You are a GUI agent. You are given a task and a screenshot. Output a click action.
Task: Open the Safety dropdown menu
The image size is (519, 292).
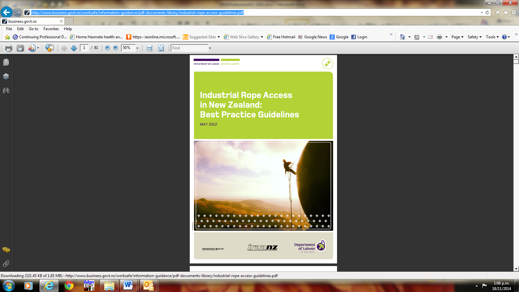tap(475, 37)
